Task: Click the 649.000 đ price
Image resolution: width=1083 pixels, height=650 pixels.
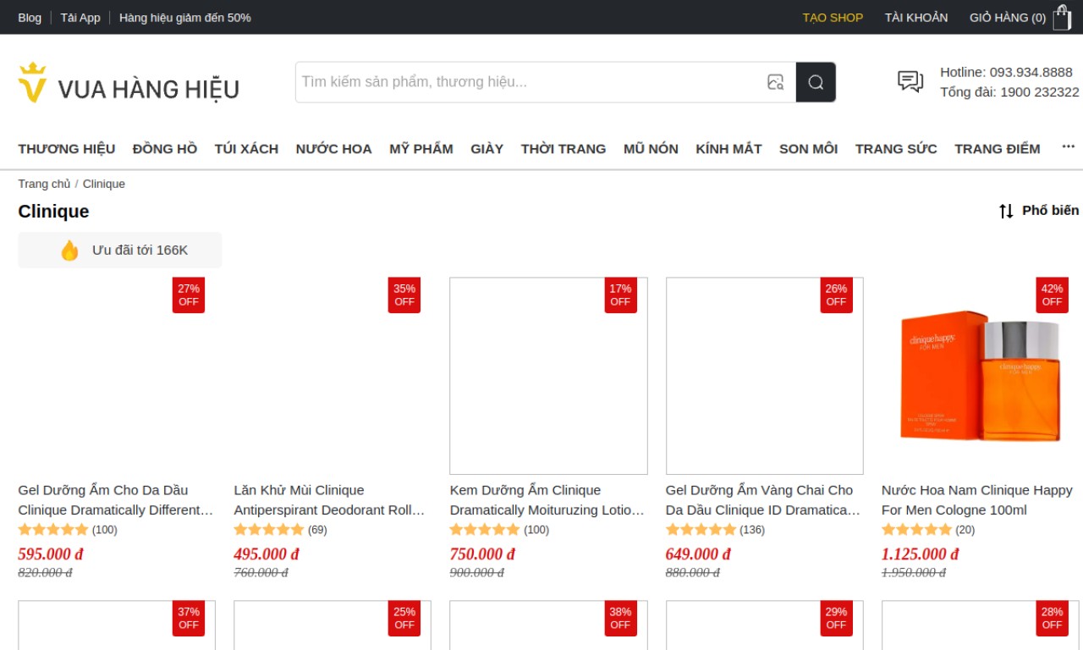Action: click(698, 554)
